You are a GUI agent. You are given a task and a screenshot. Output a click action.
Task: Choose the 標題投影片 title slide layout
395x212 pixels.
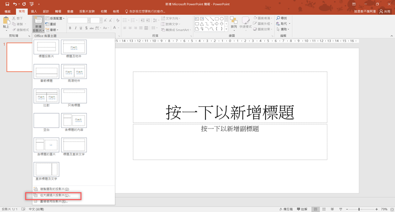[46, 47]
